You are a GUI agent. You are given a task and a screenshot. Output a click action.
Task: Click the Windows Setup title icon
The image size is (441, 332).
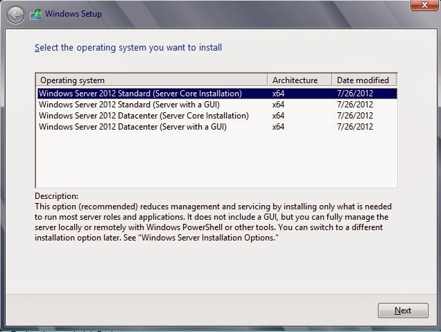[36, 15]
